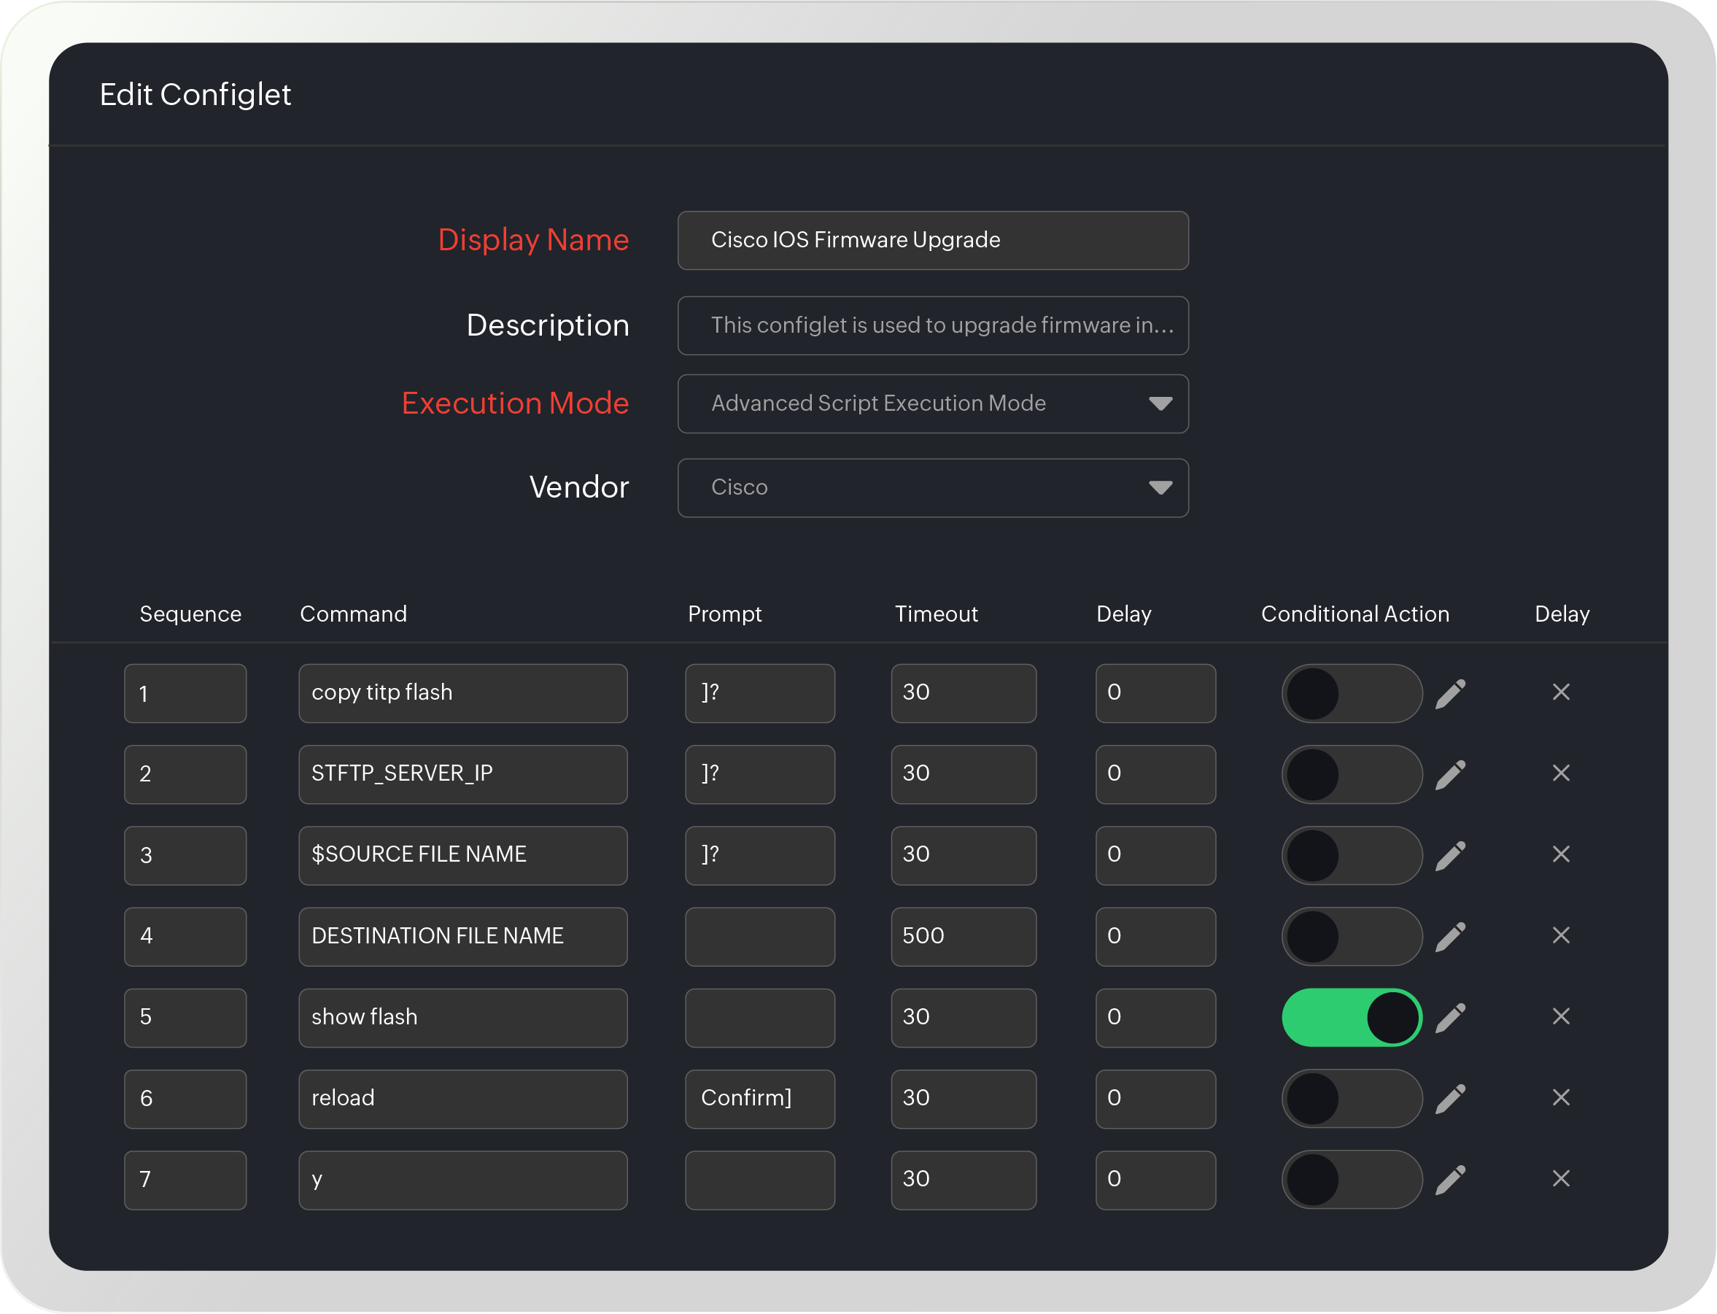Edit the Delay value for "show flash"
Viewport: 1717px width, 1314px height.
[x=1155, y=1017]
